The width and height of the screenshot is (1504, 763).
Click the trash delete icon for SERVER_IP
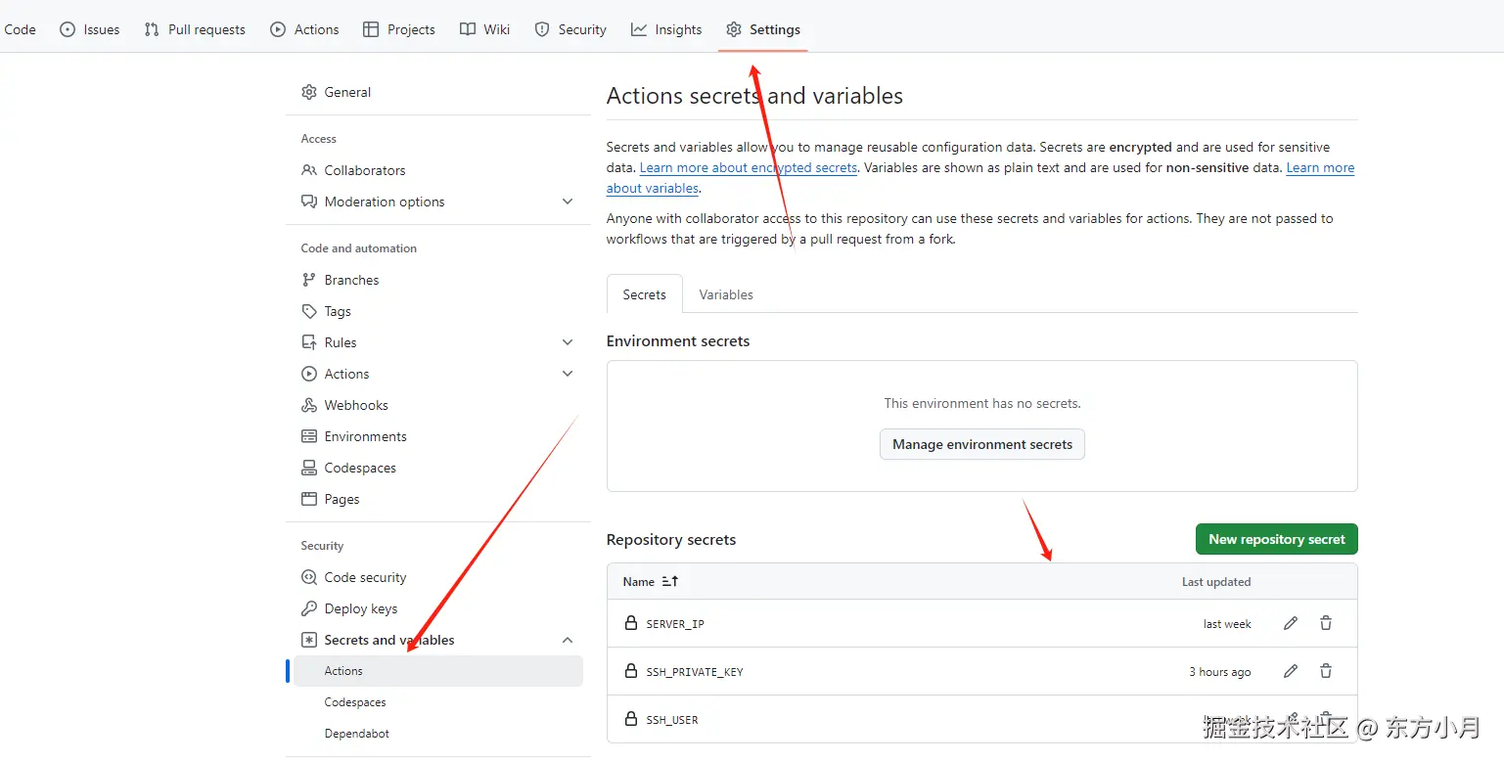click(1326, 623)
